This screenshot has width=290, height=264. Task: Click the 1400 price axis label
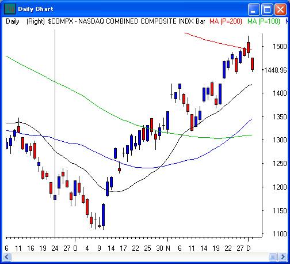[280, 93]
